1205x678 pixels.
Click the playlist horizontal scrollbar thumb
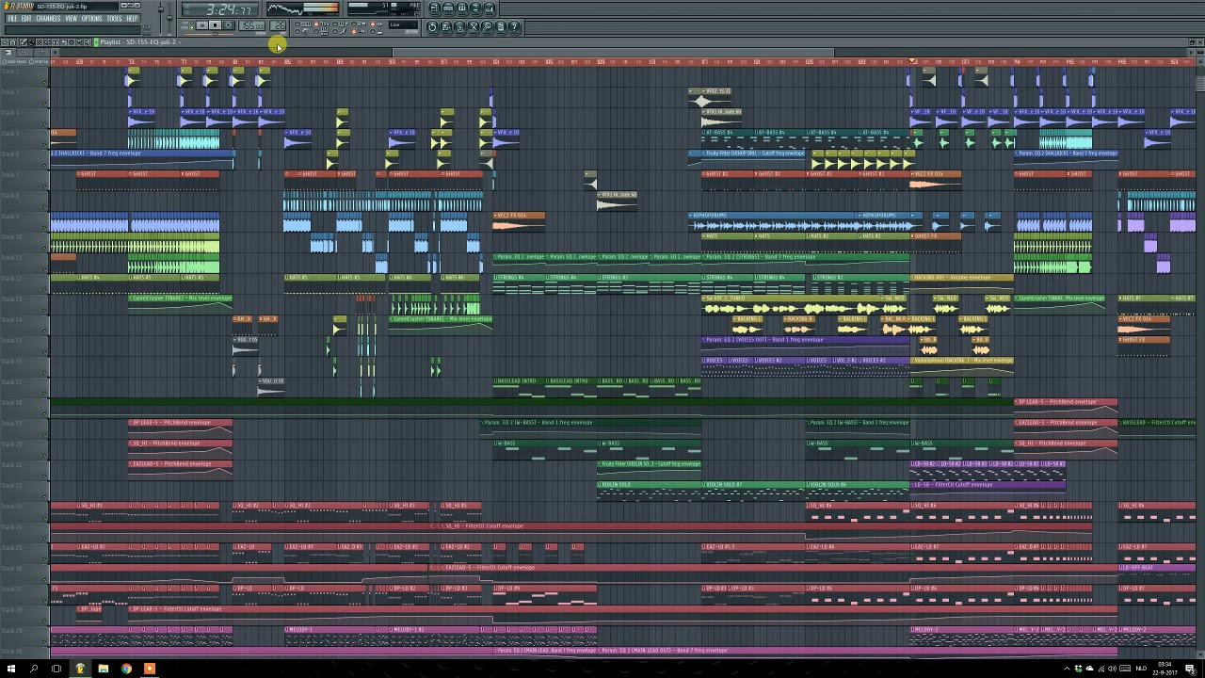pyautogui.click(x=613, y=52)
